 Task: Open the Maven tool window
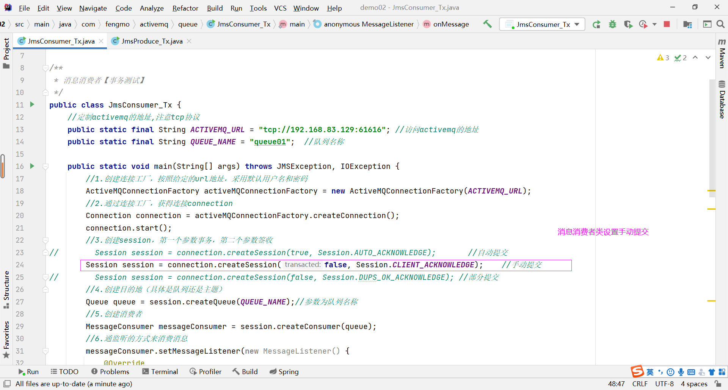[722, 53]
